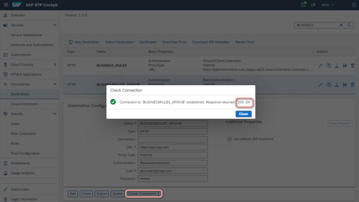Screen dimensions: 359x202
Task: Click the Name column header
Action: [101, 52]
